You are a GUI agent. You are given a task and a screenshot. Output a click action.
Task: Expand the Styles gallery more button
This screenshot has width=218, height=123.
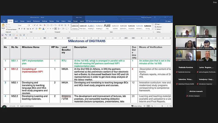click(x=153, y=29)
